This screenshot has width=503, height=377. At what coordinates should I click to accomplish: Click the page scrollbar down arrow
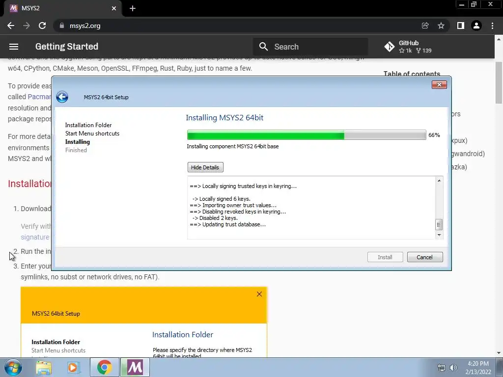pyautogui.click(x=499, y=353)
